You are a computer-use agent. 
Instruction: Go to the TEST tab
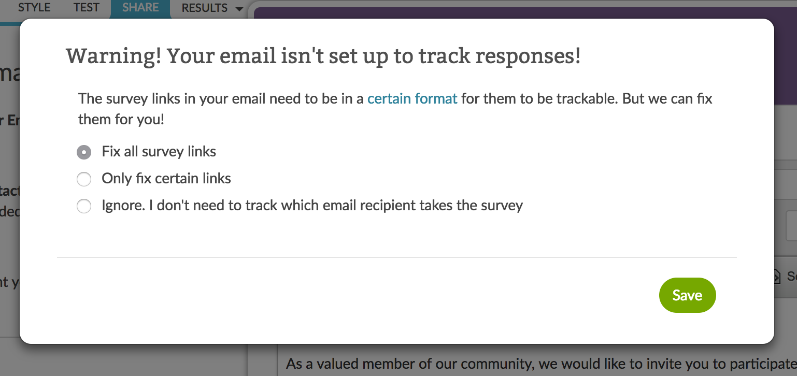point(87,8)
